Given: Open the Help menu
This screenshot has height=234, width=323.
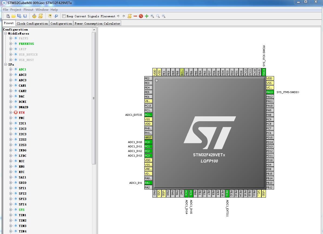Looking at the screenshot, I should coord(54,10).
